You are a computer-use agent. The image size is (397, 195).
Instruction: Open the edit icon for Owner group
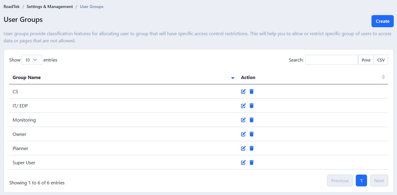click(243, 134)
